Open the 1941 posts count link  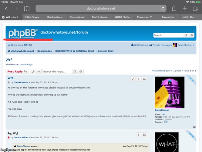coord(164,114)
